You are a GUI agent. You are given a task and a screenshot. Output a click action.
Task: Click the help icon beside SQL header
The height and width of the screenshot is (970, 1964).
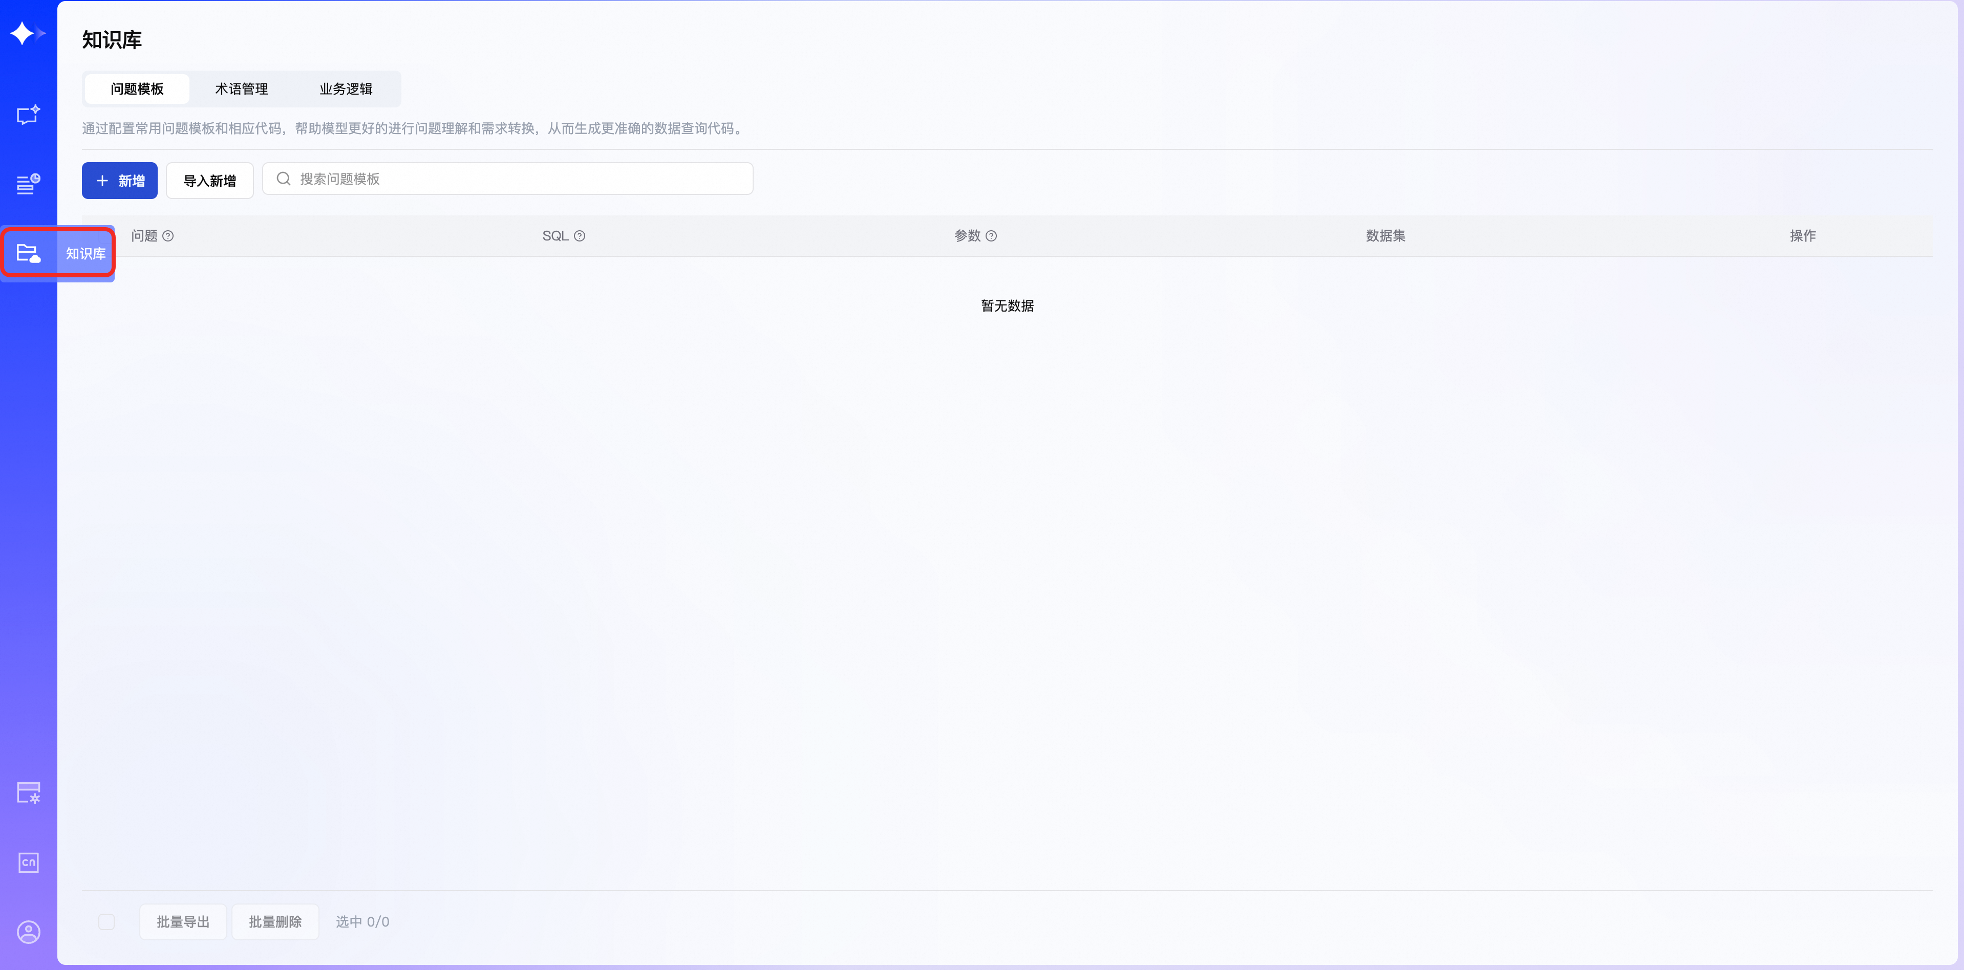580,236
